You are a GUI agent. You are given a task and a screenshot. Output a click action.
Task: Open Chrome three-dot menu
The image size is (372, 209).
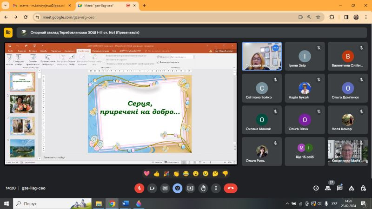366,17
